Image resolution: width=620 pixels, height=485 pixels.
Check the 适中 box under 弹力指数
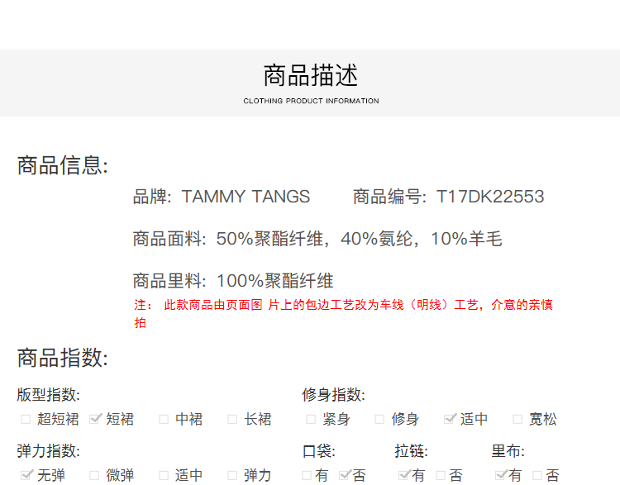tap(164, 475)
